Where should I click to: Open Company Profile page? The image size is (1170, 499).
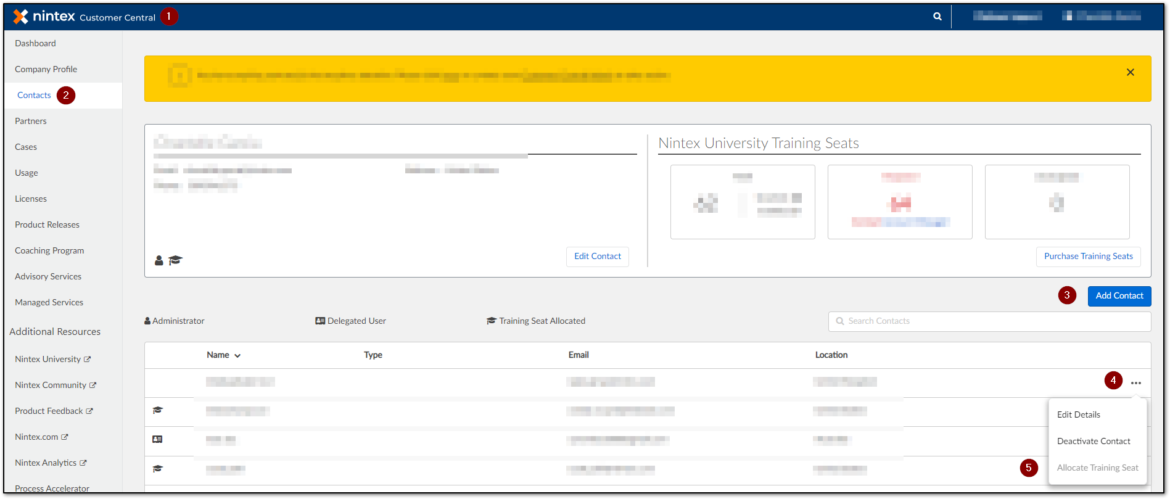click(46, 69)
